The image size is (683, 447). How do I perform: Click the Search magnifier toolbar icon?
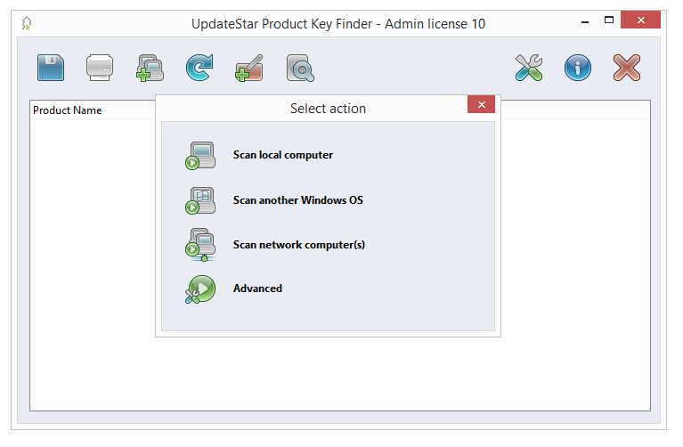pos(298,68)
